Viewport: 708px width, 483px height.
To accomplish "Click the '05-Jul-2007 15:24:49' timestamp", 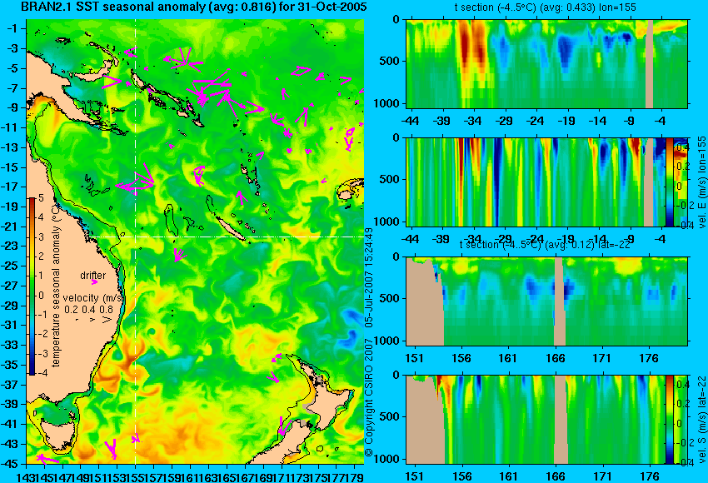I will (x=369, y=277).
